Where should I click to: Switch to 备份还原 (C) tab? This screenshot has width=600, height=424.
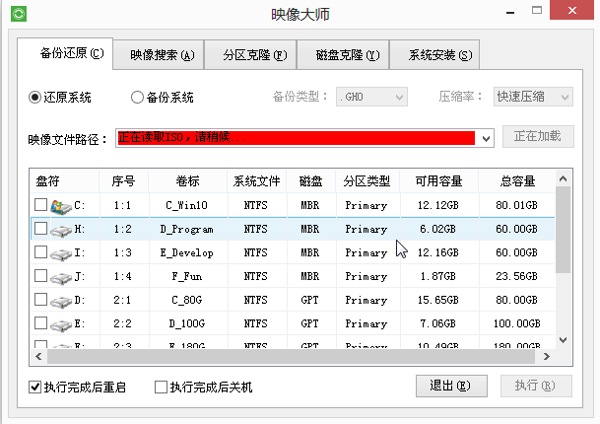coord(65,53)
